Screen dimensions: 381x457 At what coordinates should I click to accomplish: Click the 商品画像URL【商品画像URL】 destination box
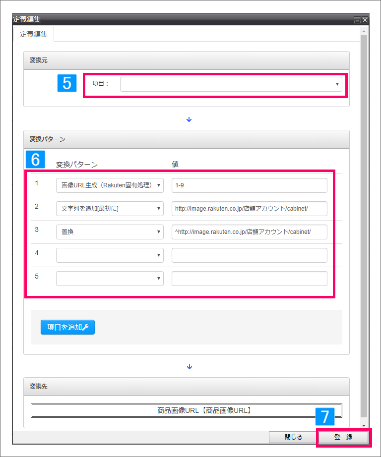point(187,410)
